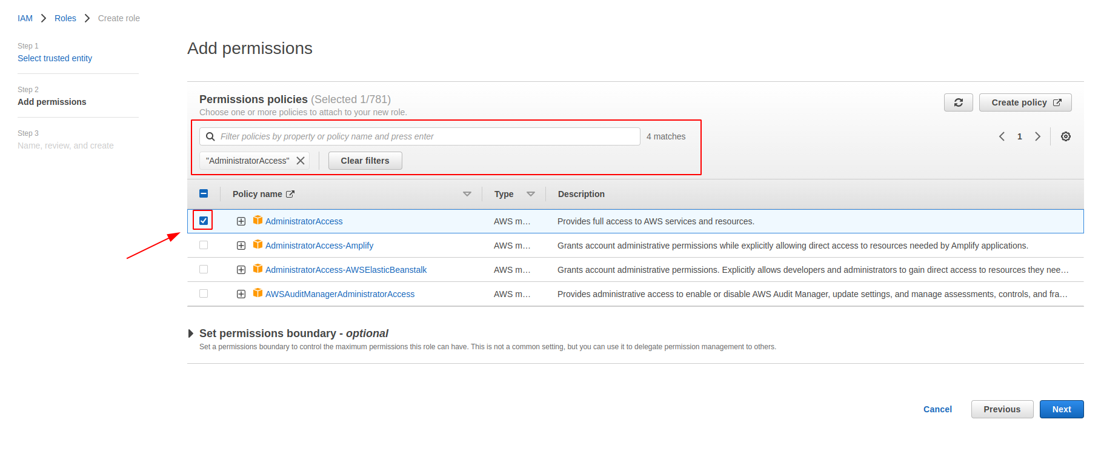Expand the AdministratorAccess policy details
1101x462 pixels.
241,221
